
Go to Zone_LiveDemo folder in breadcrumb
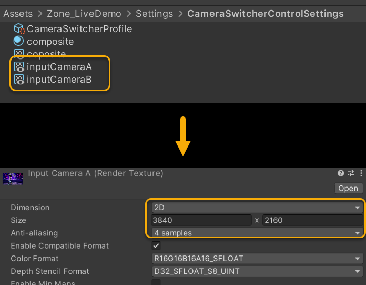84,14
